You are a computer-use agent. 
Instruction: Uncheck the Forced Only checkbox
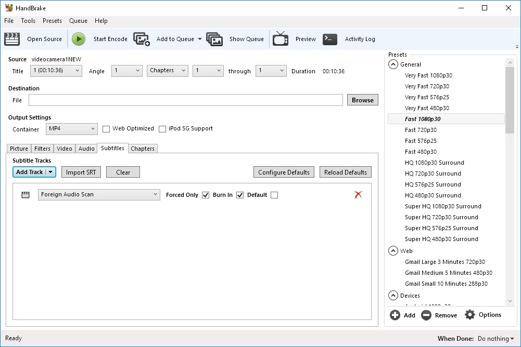206,195
